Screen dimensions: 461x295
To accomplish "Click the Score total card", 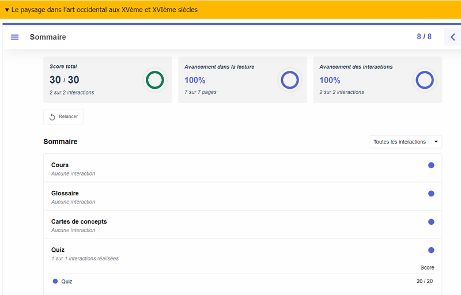I will pyautogui.click(x=92, y=80).
